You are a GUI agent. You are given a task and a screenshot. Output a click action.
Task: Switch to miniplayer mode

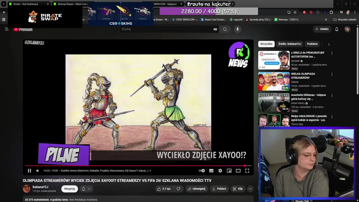(229, 171)
